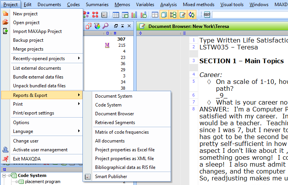Open the Codes menu
The height and width of the screenshot is (185, 288).
pos(73,5)
